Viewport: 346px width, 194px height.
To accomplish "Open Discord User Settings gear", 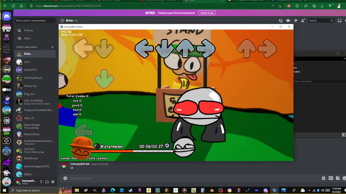I will (53, 182).
